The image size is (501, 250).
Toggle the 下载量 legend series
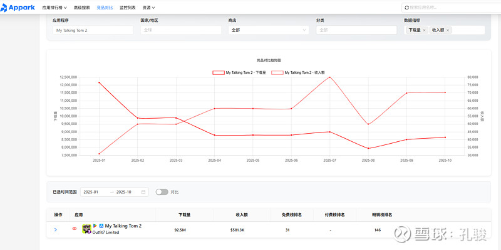[239, 72]
